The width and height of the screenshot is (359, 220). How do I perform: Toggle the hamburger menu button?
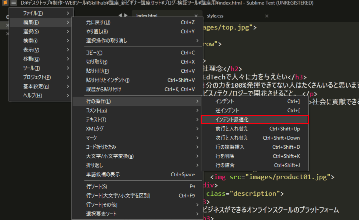(x=13, y=3)
